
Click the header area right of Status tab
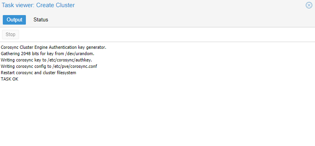pos(181,19)
